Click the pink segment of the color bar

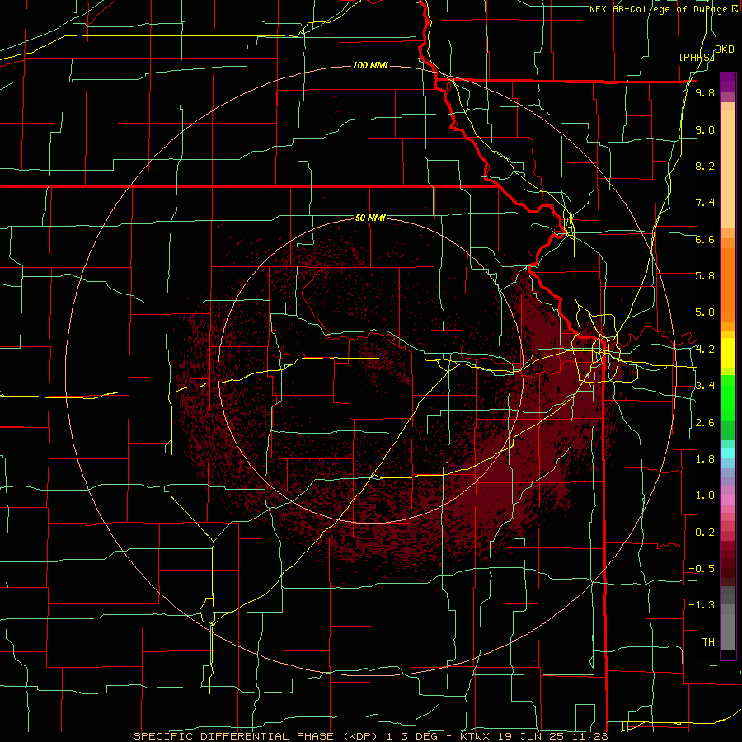tap(728, 500)
